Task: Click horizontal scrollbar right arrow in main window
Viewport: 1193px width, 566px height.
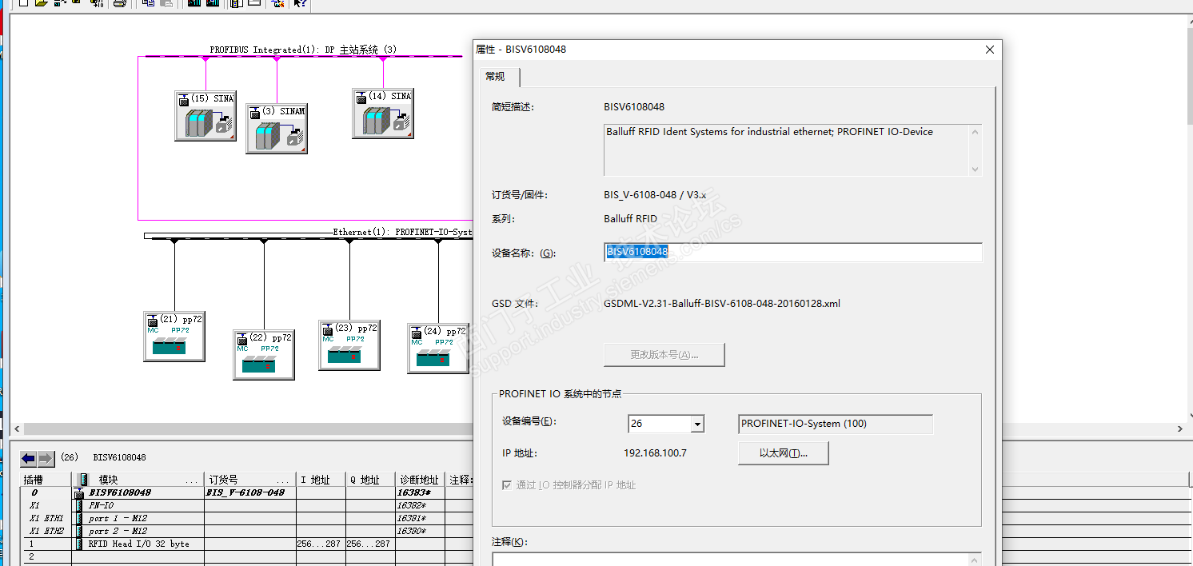Action: coord(1179,429)
